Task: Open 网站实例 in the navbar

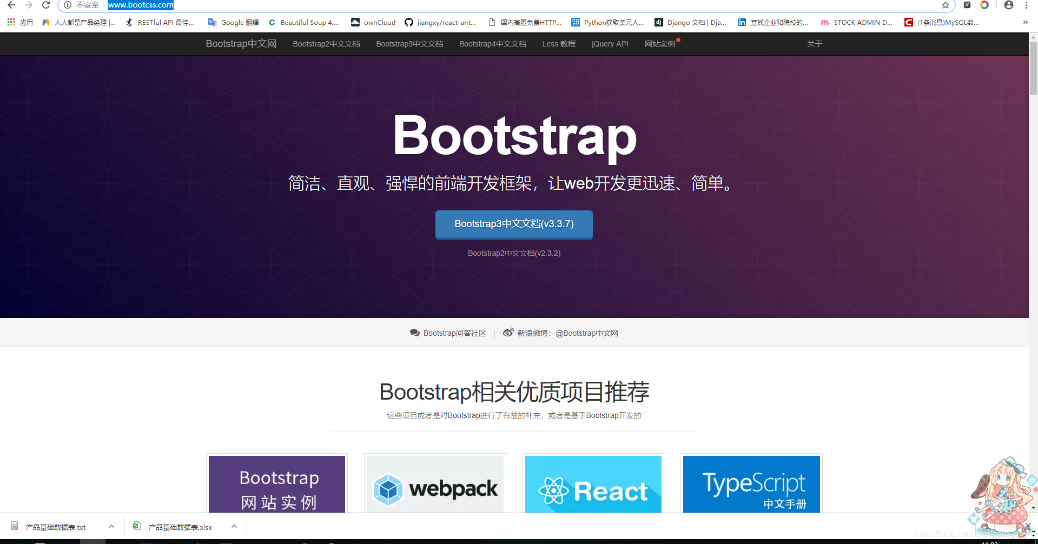Action: [x=660, y=44]
